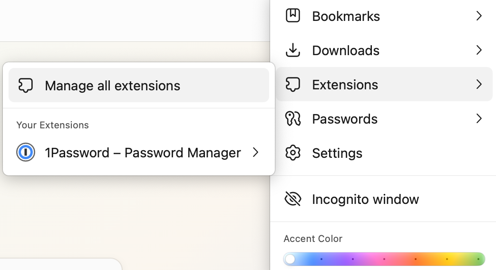Select the Manage all extensions entry
This screenshot has height=270, width=496.
113,86
